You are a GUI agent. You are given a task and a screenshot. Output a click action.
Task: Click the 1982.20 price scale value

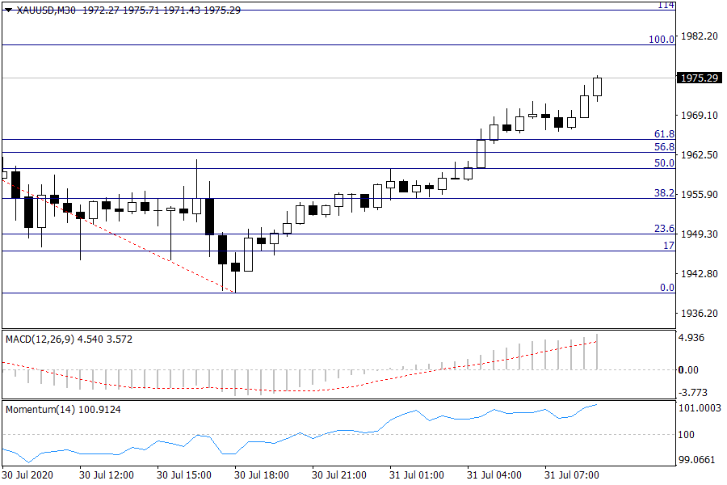(699, 37)
